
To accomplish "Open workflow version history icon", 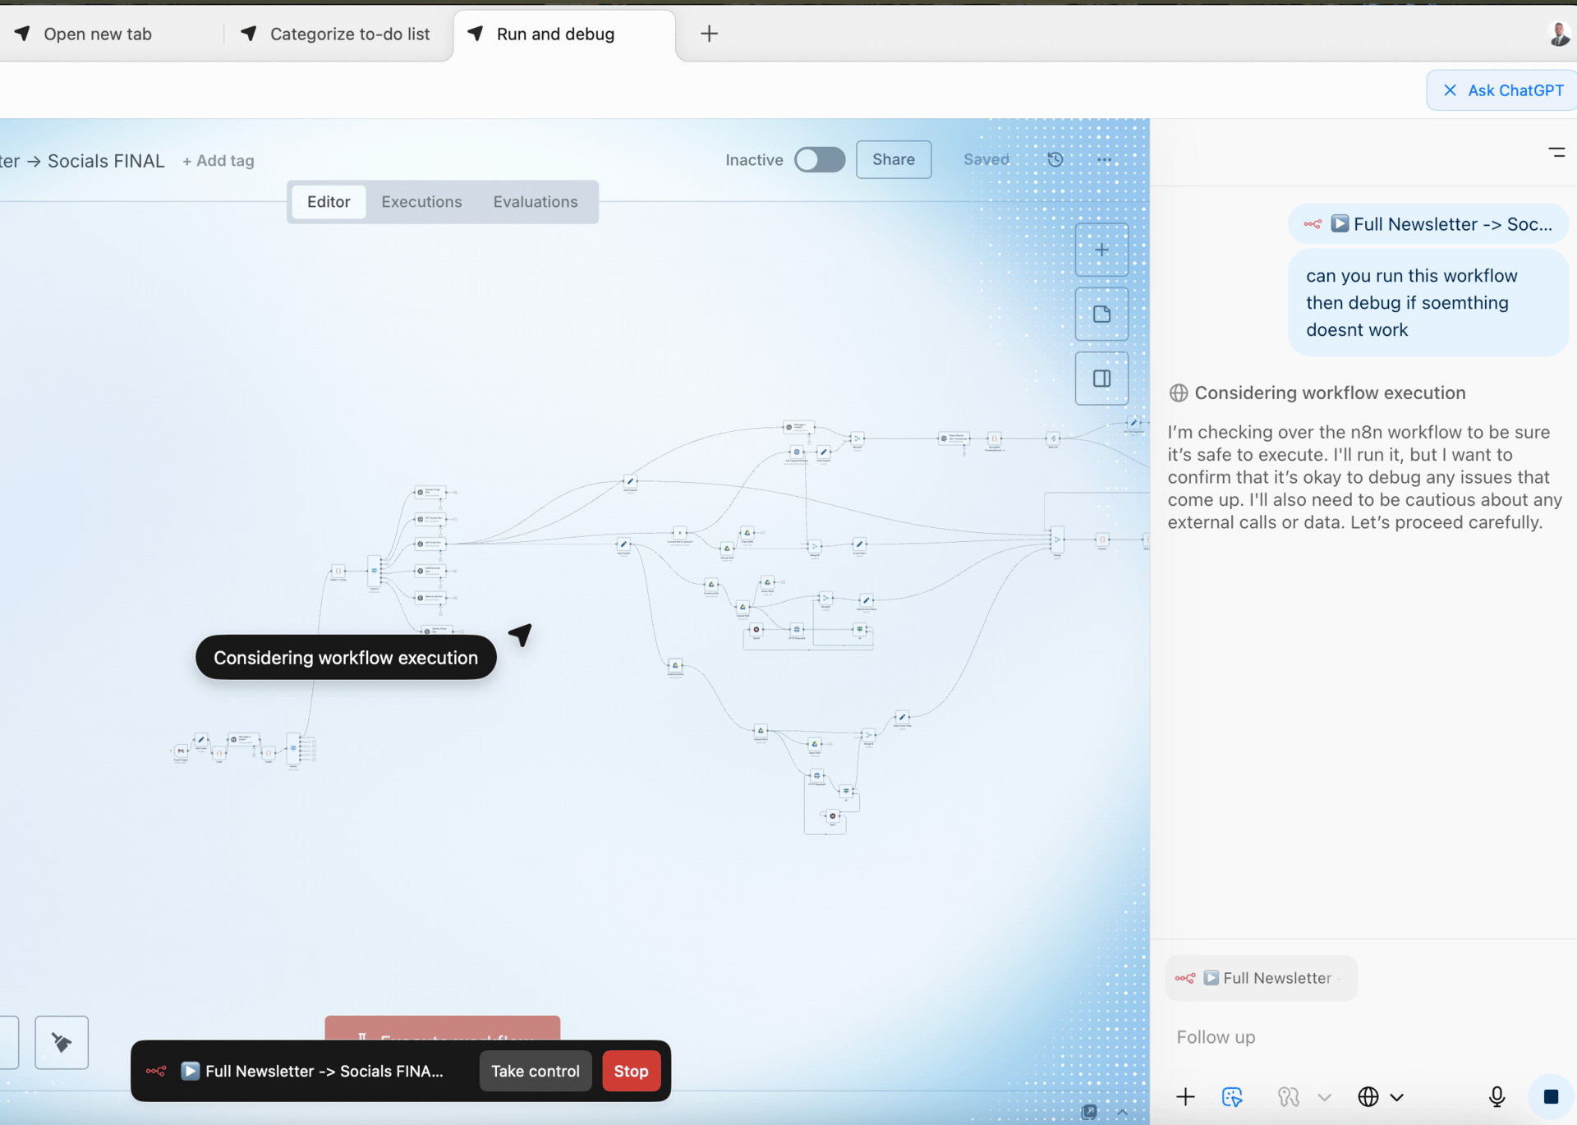I will pyautogui.click(x=1055, y=159).
